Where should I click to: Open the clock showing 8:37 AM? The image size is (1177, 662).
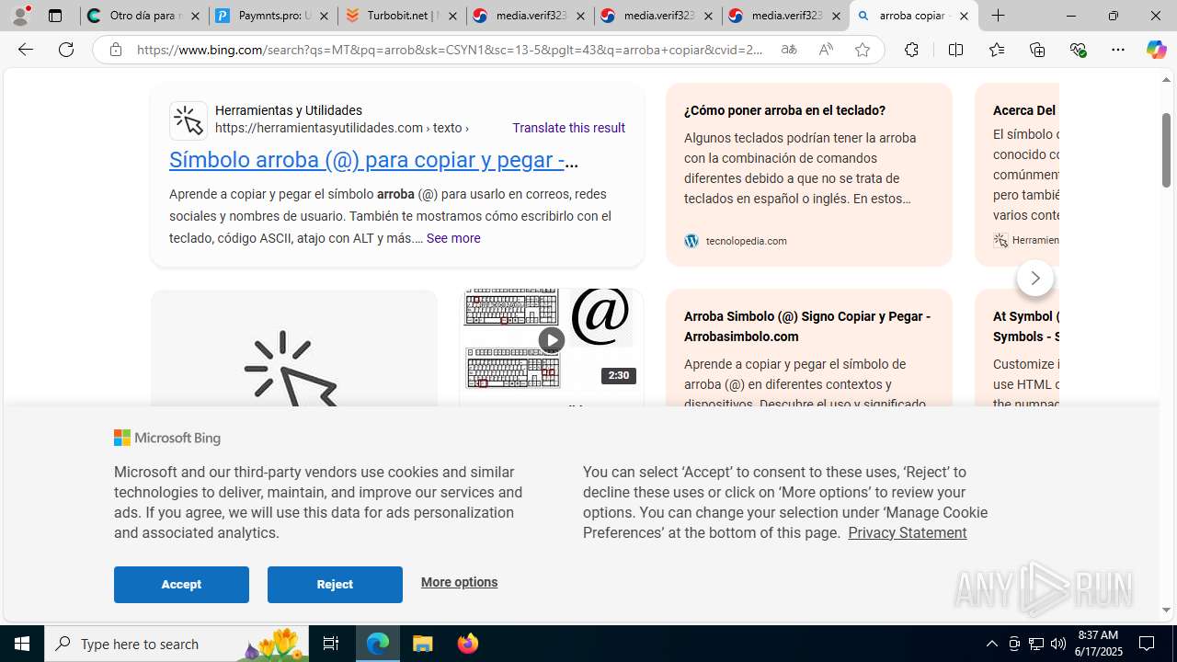point(1098,644)
